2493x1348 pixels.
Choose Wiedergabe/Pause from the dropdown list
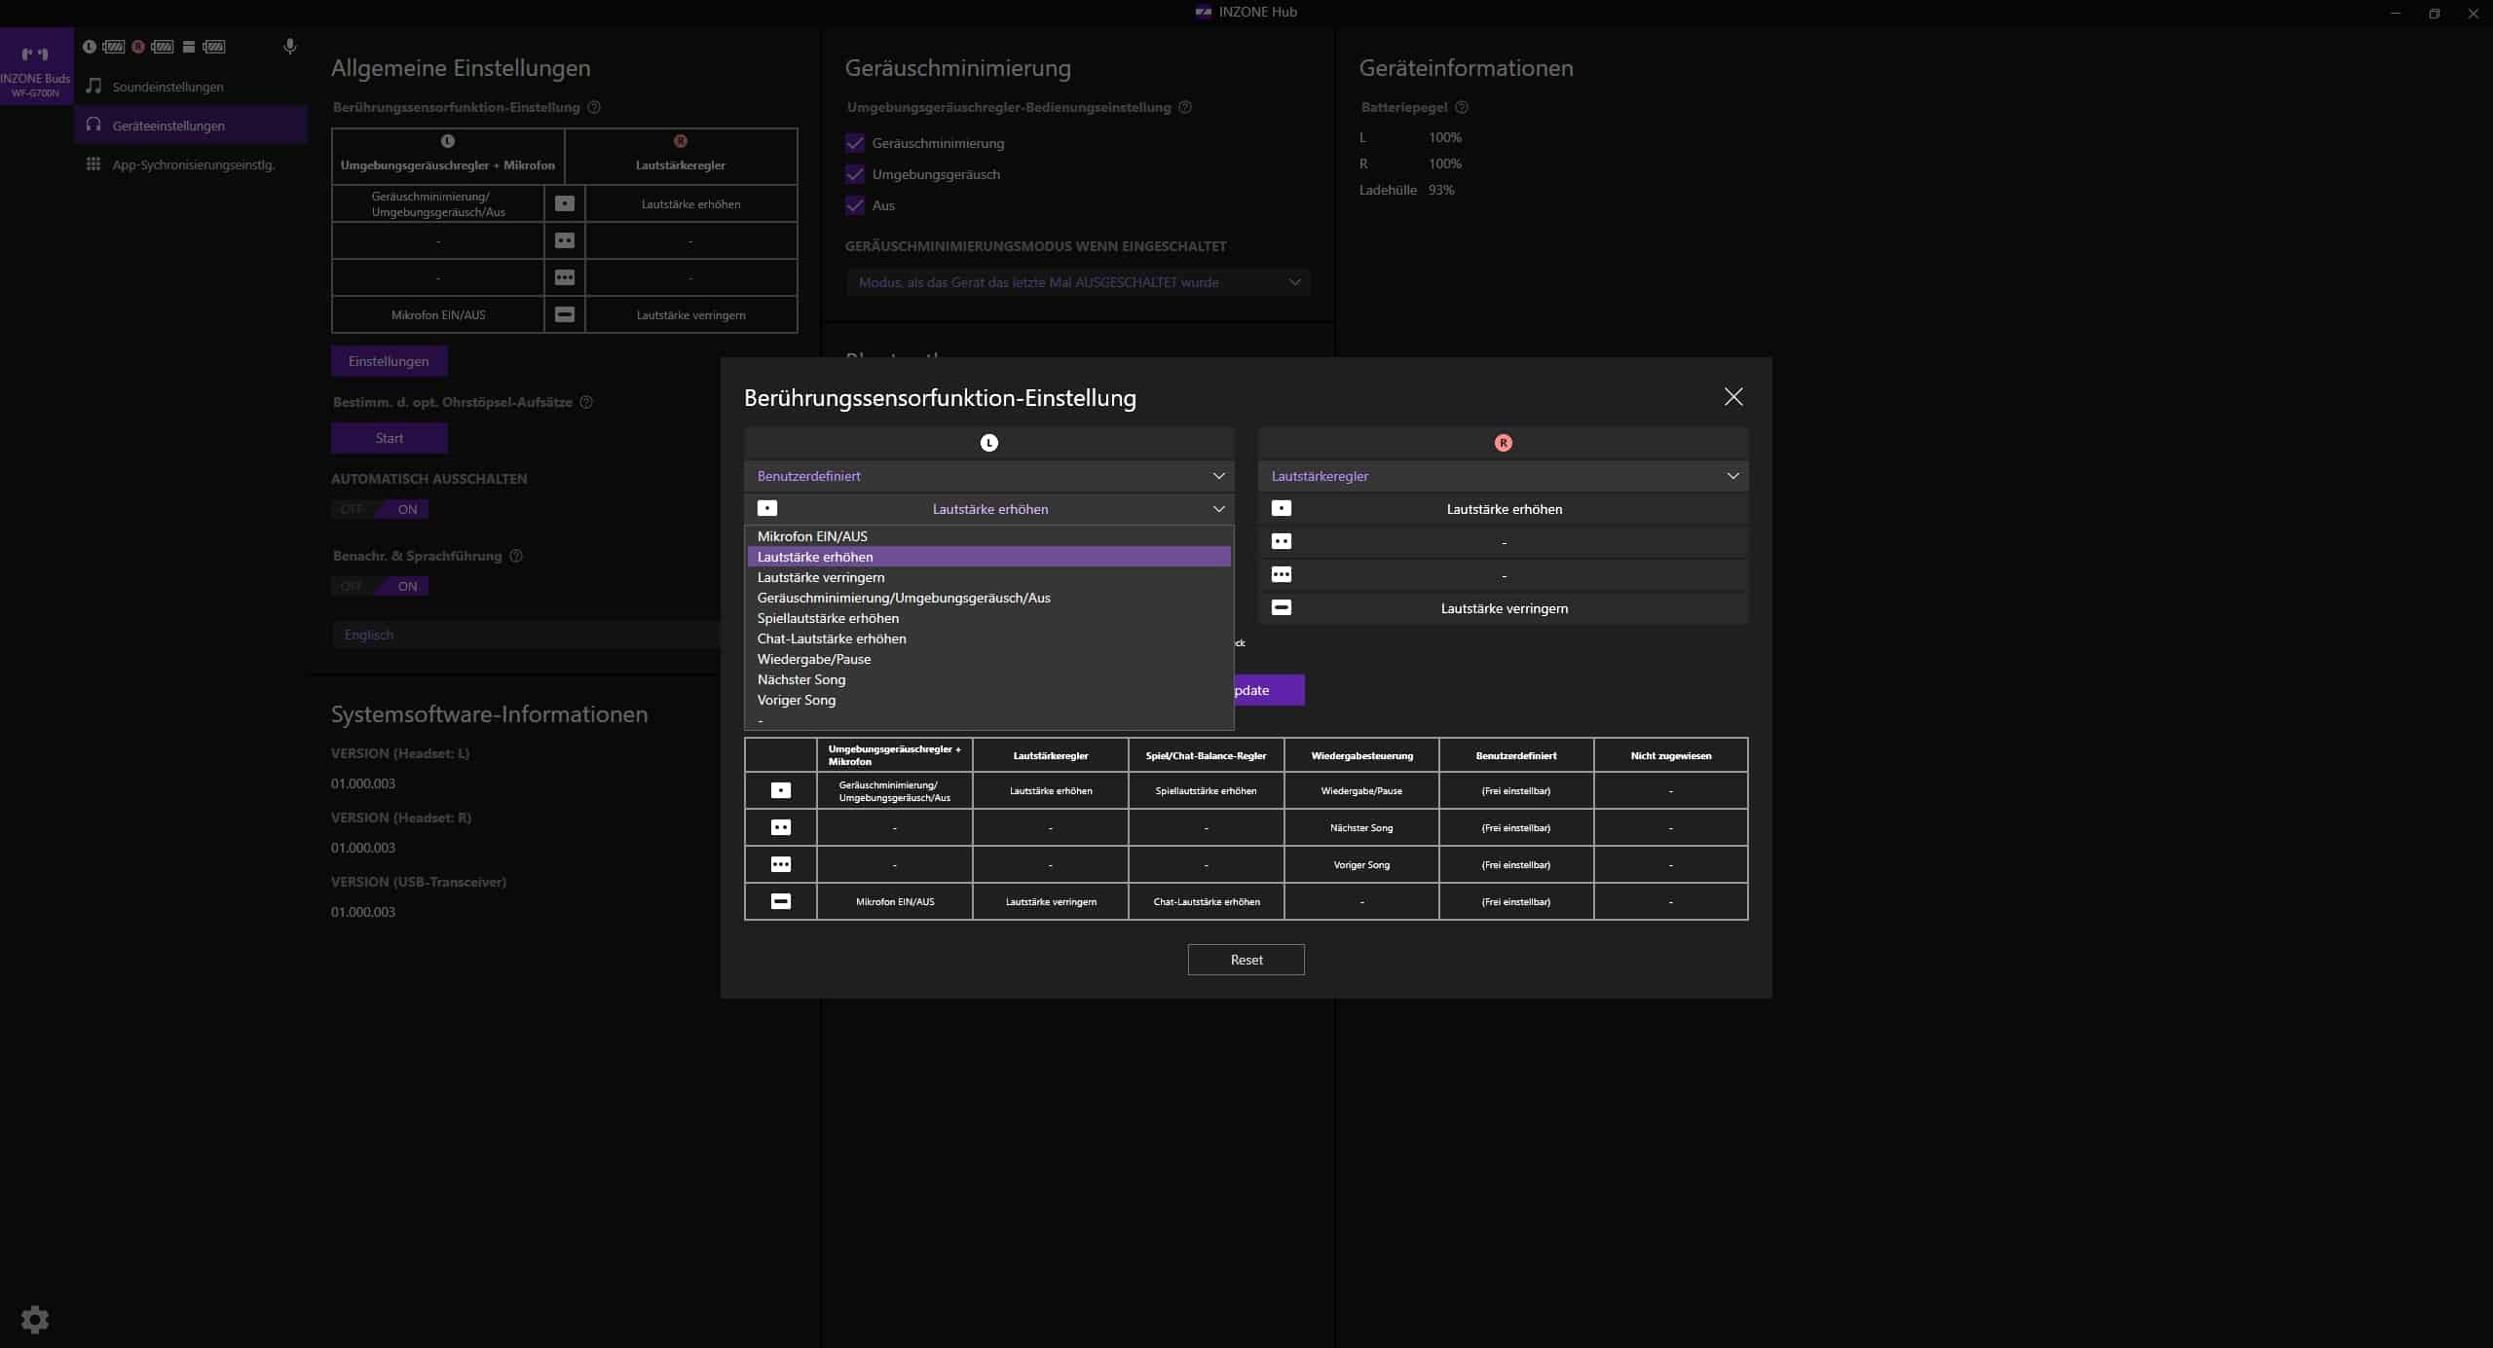(814, 659)
